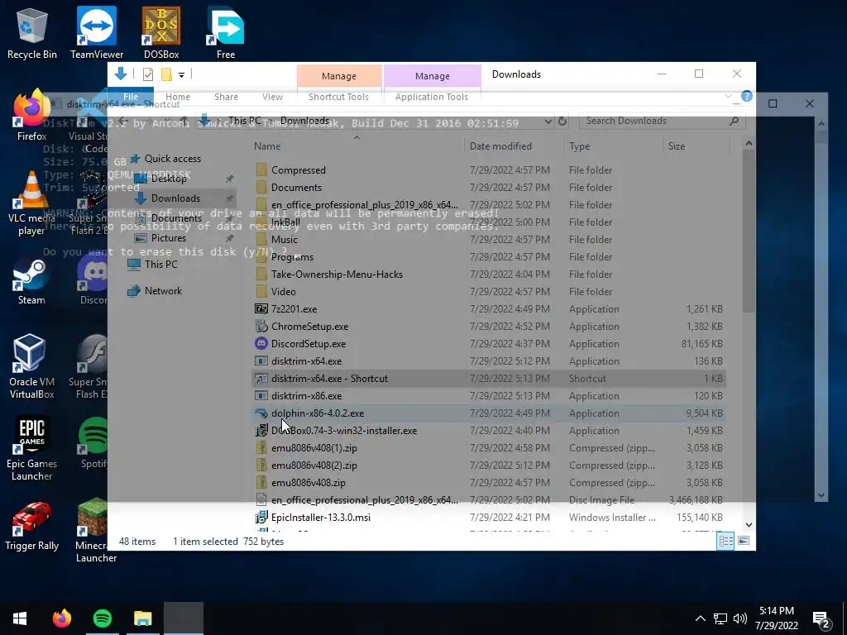Screen dimensions: 847x635
Task: Show hidden system tray icons
Action: pos(700,618)
